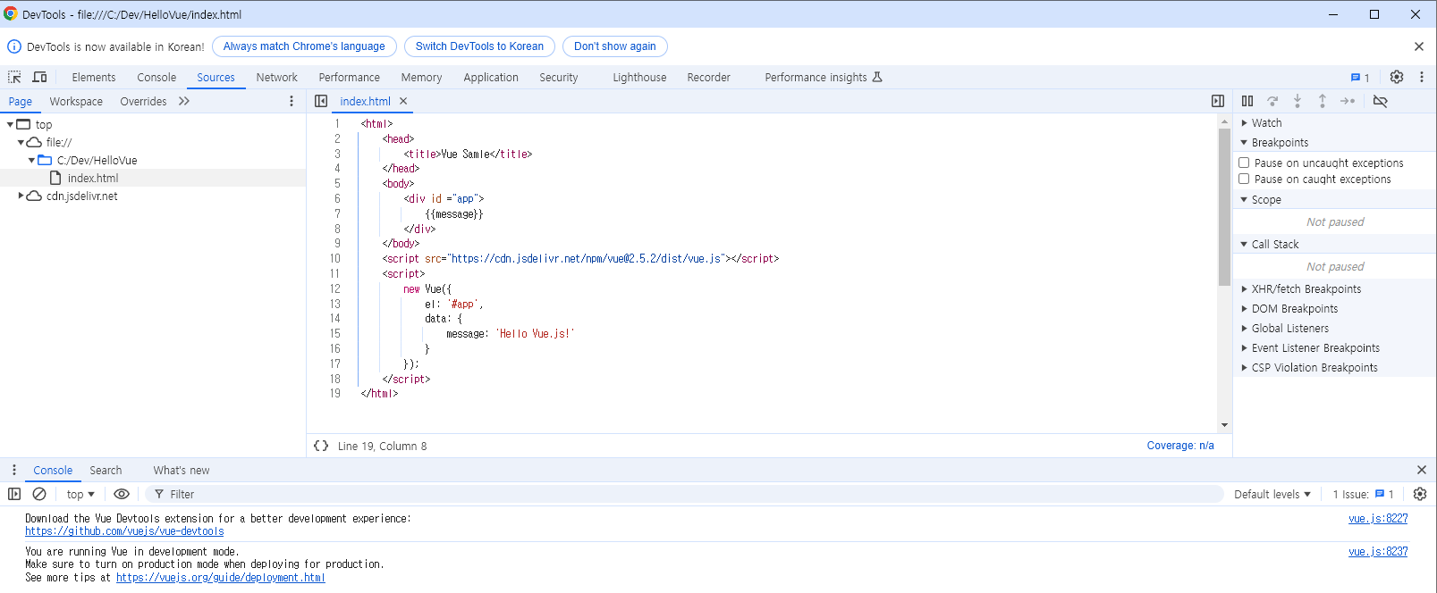Show more navigator tabs chevron
1437x593 pixels.
pyautogui.click(x=184, y=102)
